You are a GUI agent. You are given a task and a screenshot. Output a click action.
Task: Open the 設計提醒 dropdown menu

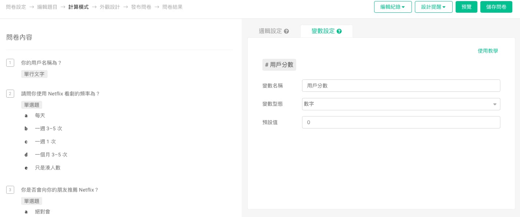[433, 7]
